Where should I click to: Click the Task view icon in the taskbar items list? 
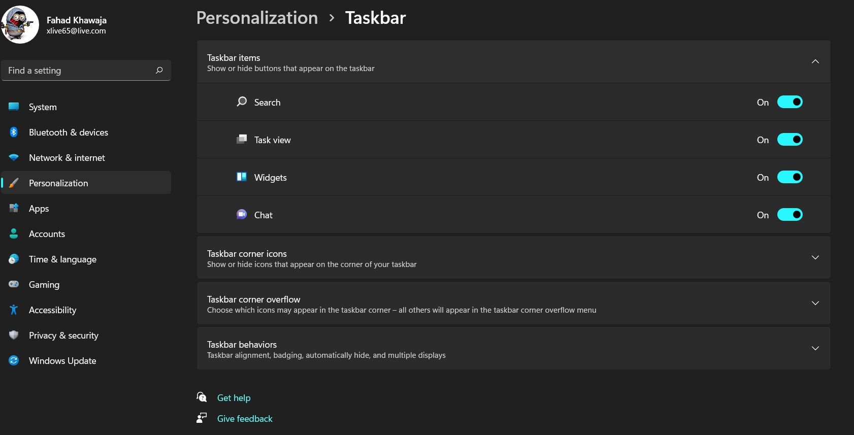(241, 139)
